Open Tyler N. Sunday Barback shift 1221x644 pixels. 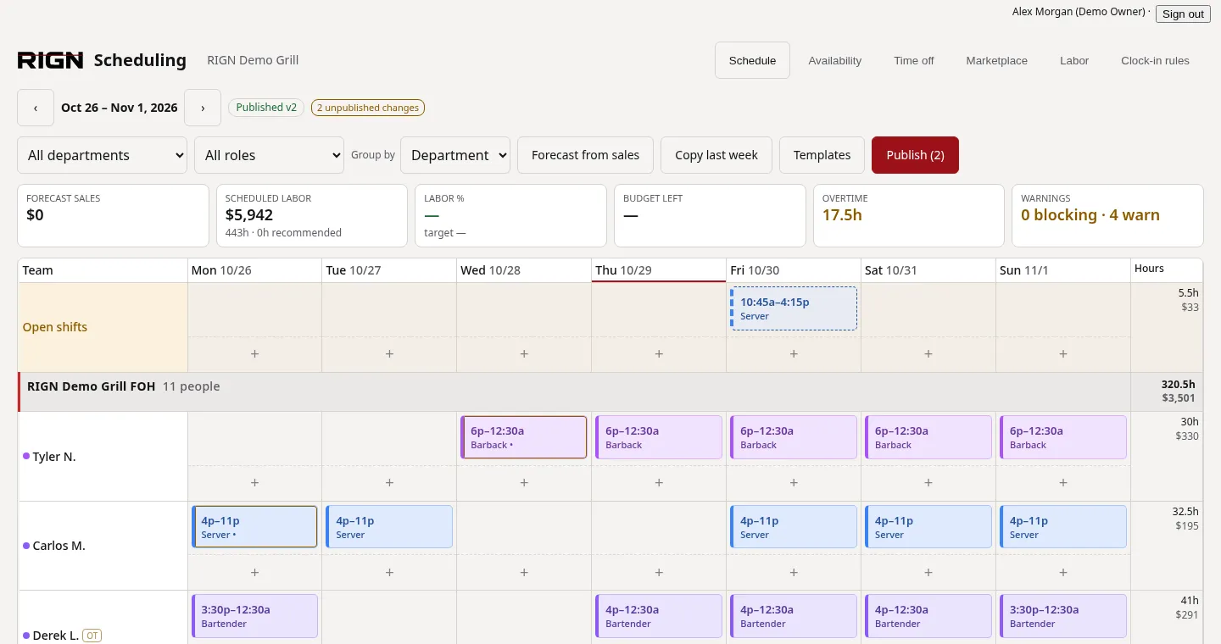point(1063,437)
